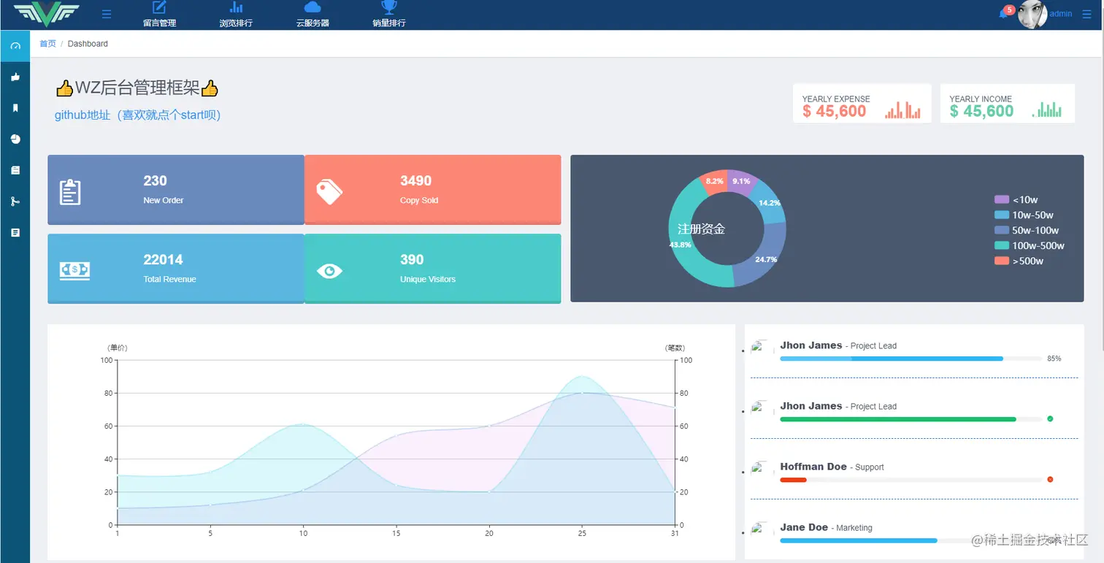The width and height of the screenshot is (1104, 563).
Task: Toggle the sidebar collapse hamburger icon
Action: click(107, 14)
